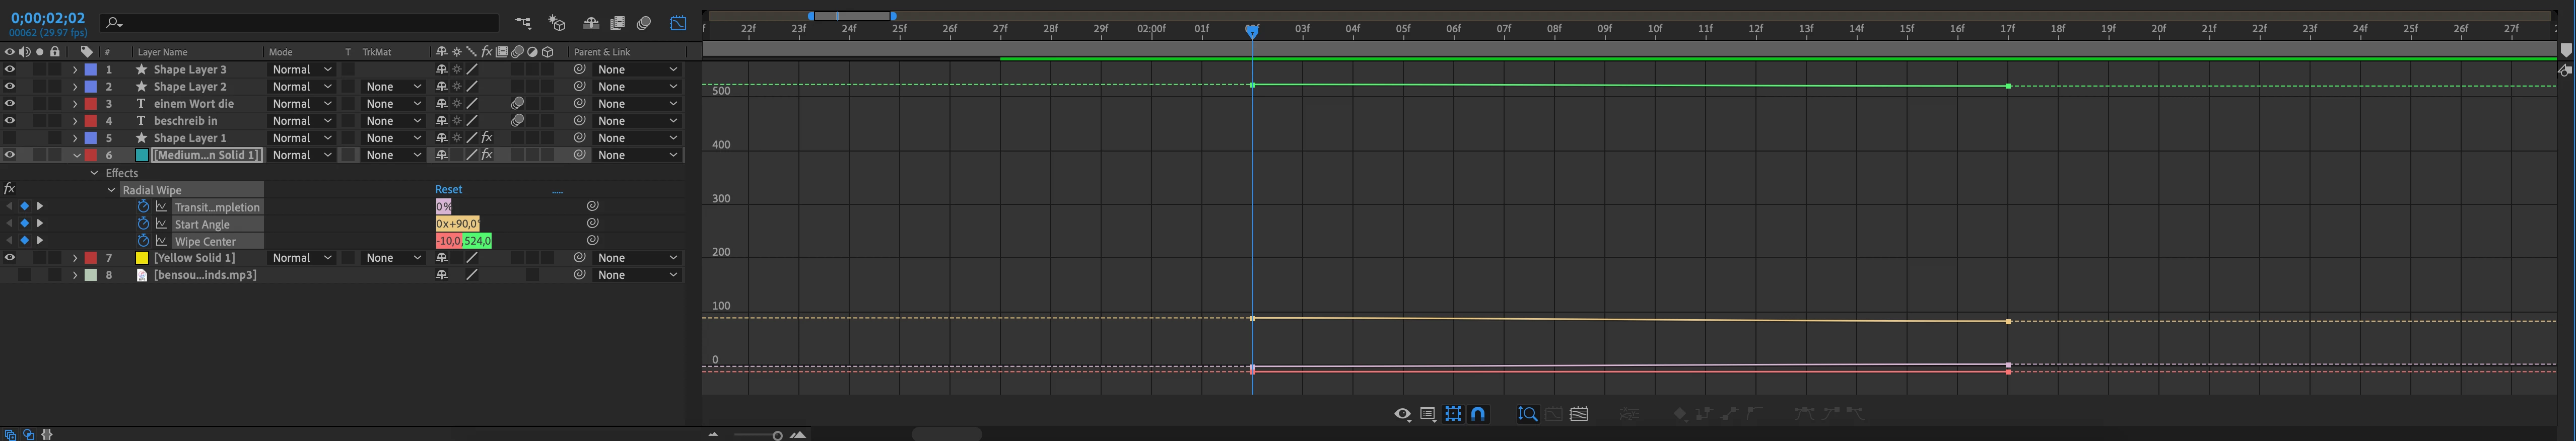Click Fit selection to view
The width and height of the screenshot is (2576, 441).
coord(1554,414)
